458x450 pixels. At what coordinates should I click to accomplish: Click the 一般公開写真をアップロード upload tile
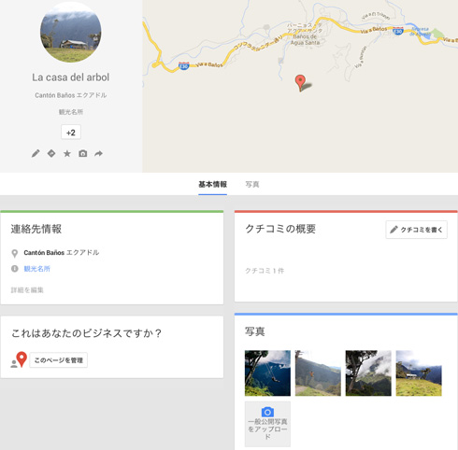[x=267, y=424]
